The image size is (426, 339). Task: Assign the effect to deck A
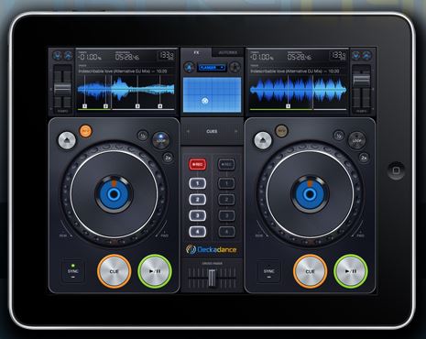point(189,67)
